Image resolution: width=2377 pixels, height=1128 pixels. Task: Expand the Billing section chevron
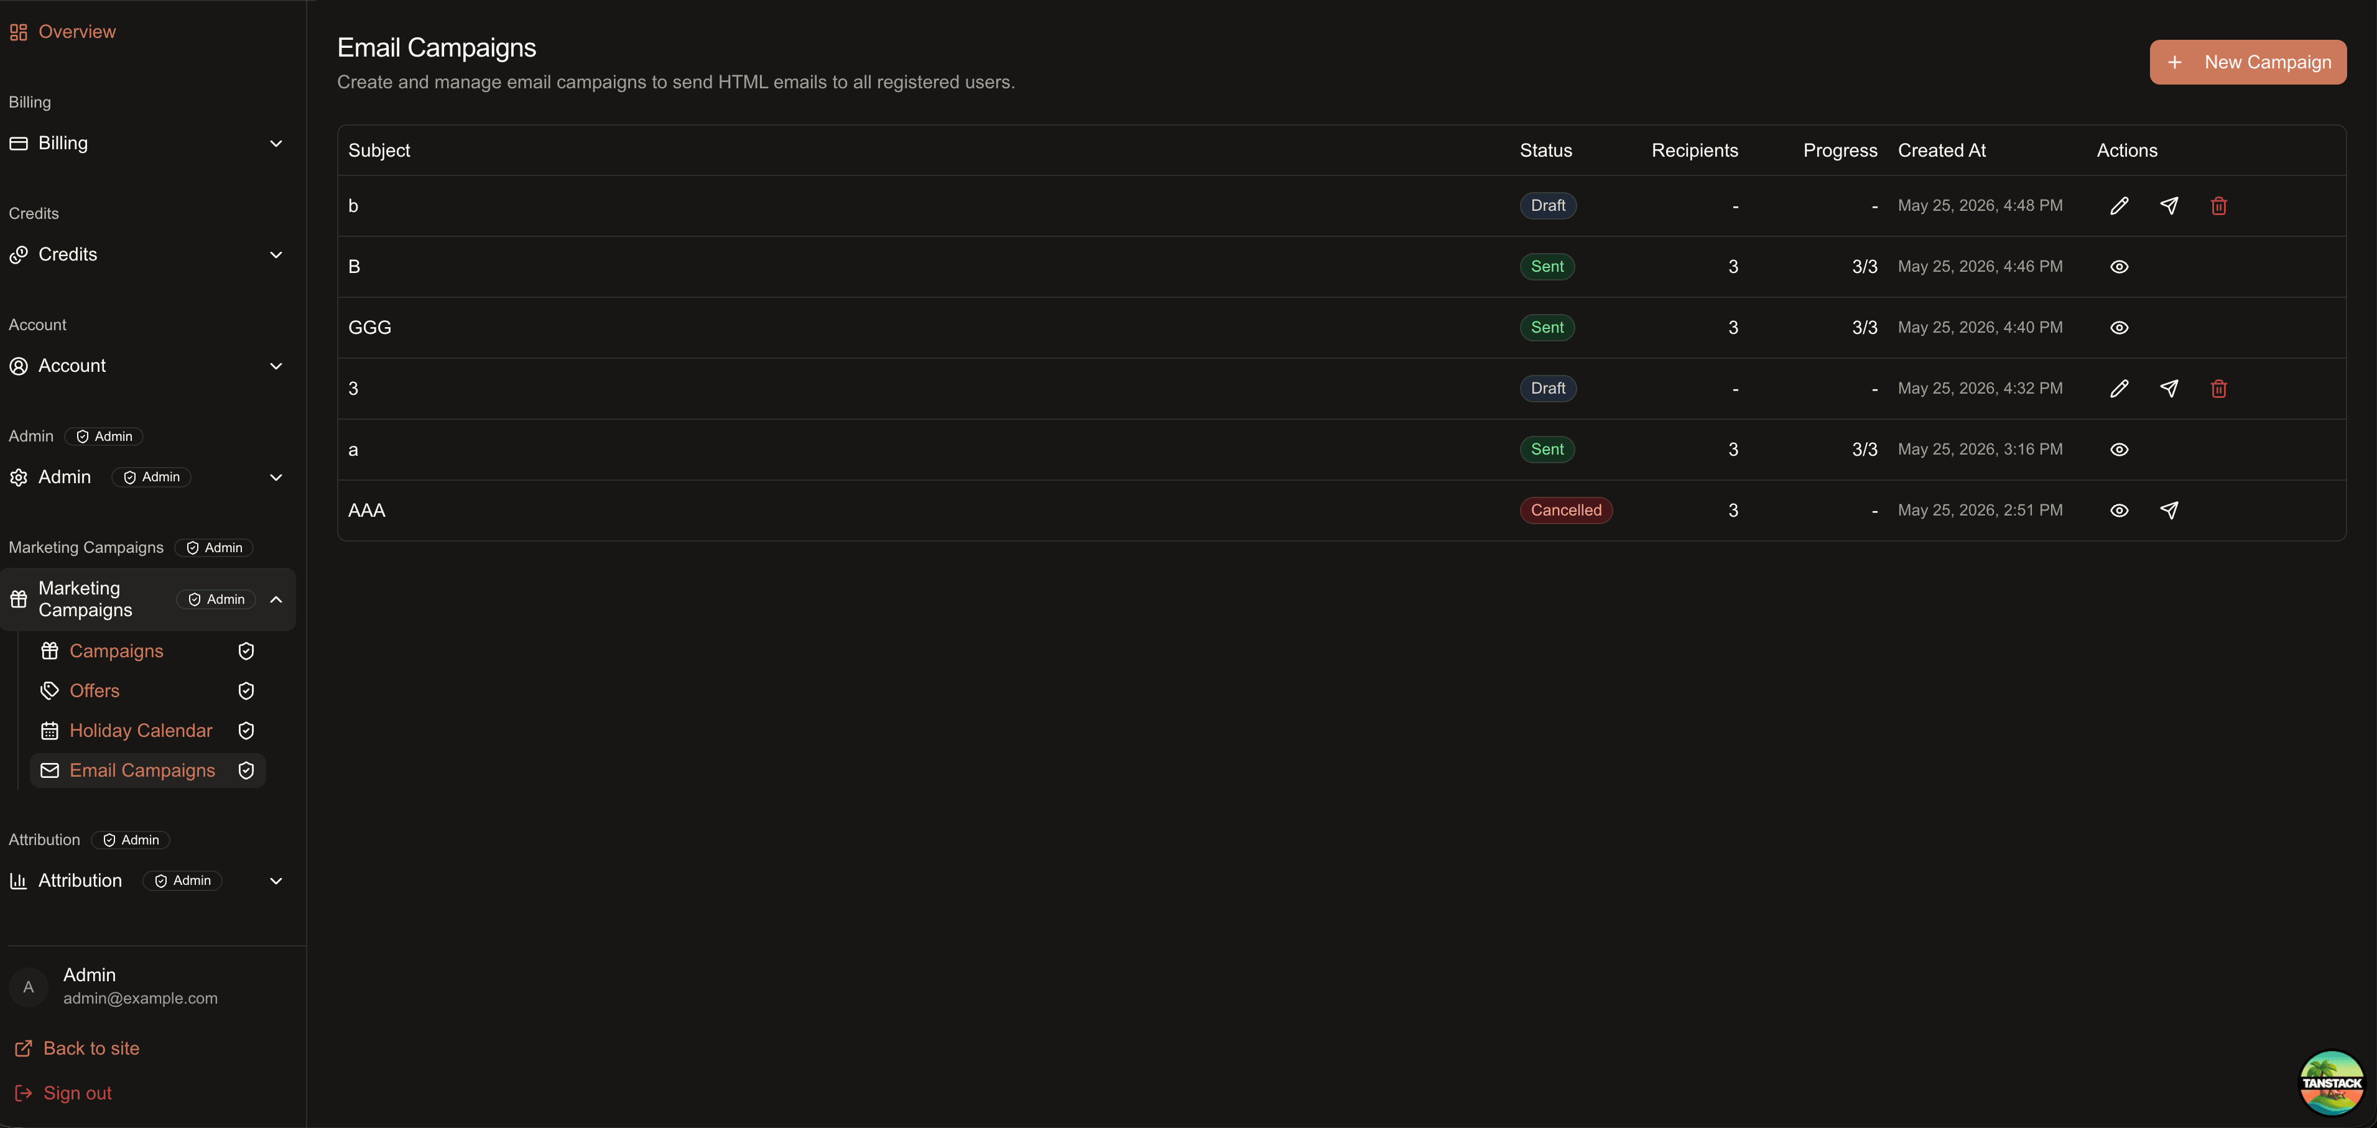tap(276, 144)
